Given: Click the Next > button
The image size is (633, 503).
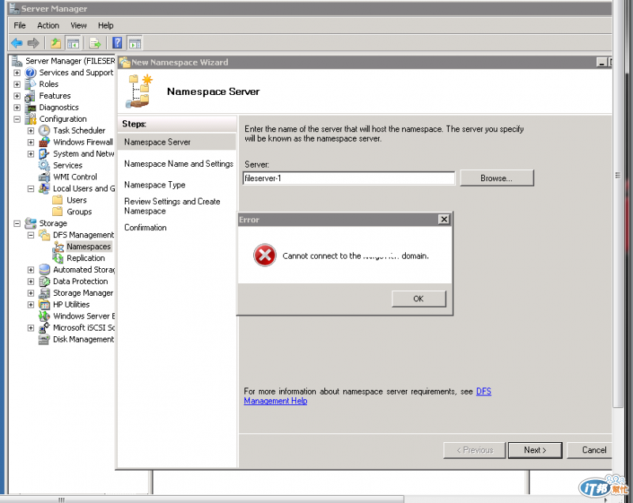Looking at the screenshot, I should tap(535, 450).
